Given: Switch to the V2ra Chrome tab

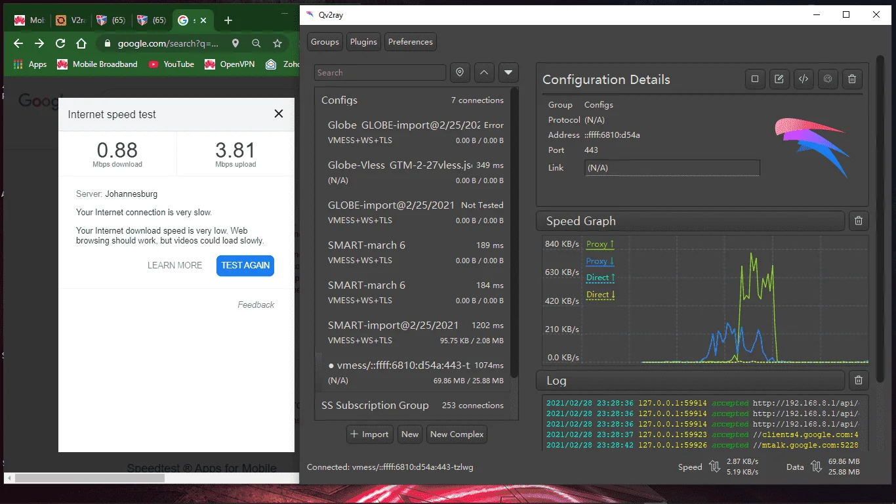Looking at the screenshot, I should [x=70, y=20].
